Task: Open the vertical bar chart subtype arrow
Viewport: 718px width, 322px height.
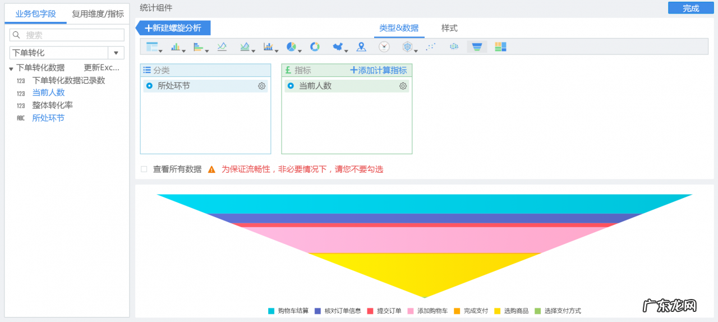Action: [184, 50]
